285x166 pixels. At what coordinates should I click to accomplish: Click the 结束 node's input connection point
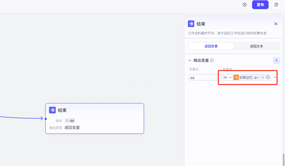46,119
